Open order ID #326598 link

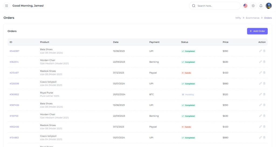point(14,83)
